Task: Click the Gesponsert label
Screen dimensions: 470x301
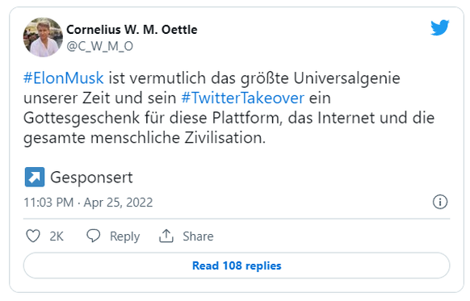Action: 91,178
